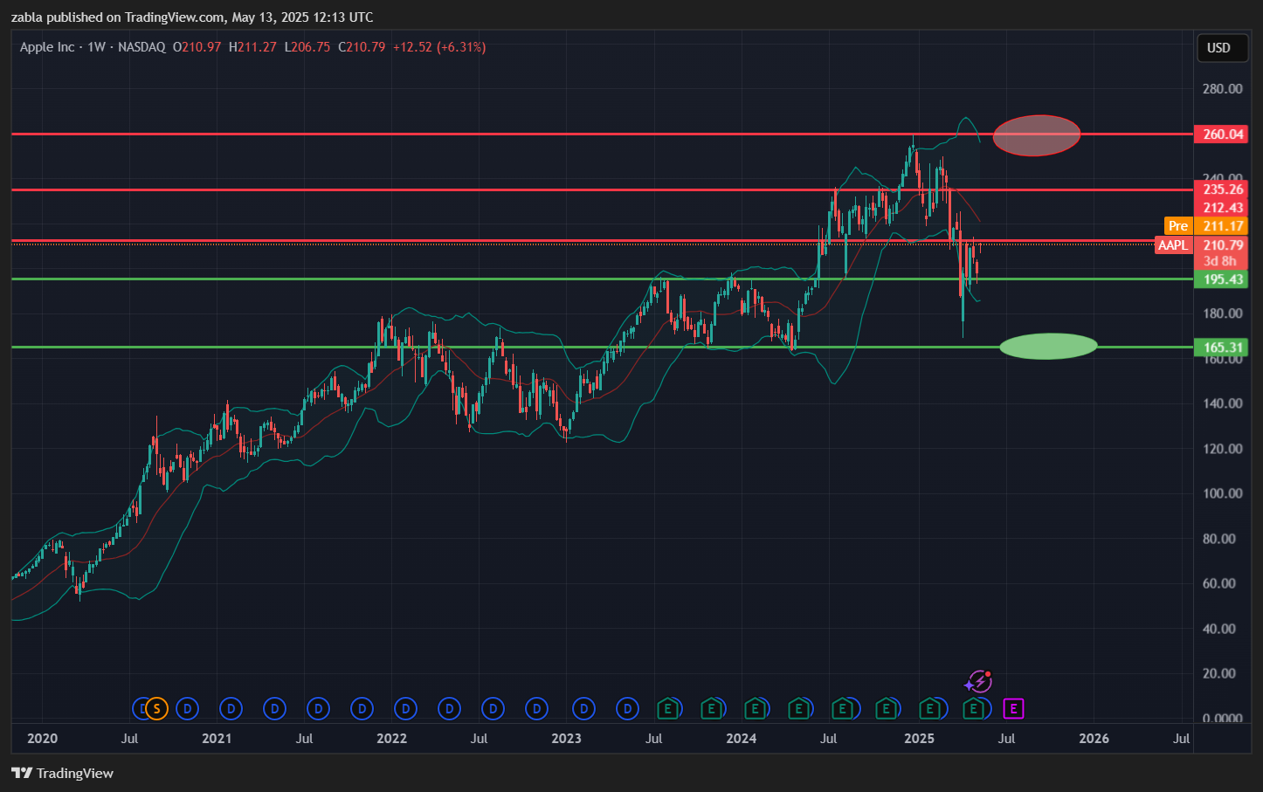Click the purple upcoming earnings E marker

coord(1013,708)
